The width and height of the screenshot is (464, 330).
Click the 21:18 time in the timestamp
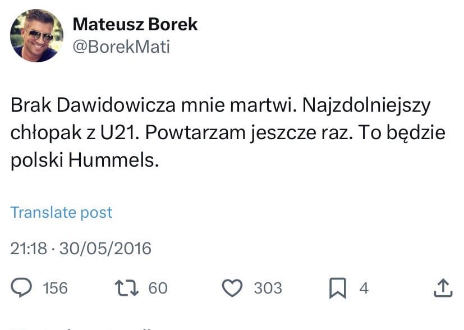click(x=29, y=248)
